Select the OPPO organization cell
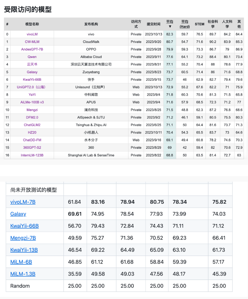Screen dimensions: 248x299 coord(91,49)
